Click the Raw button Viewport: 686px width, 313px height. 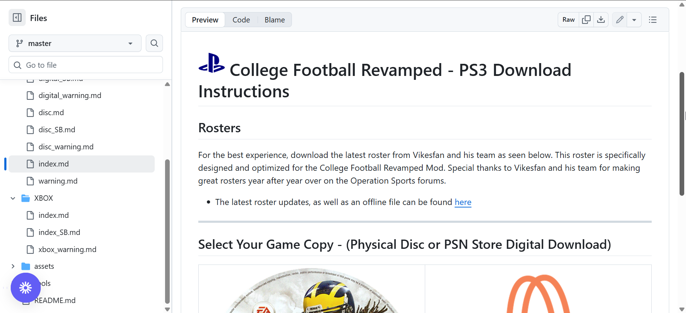pos(568,20)
